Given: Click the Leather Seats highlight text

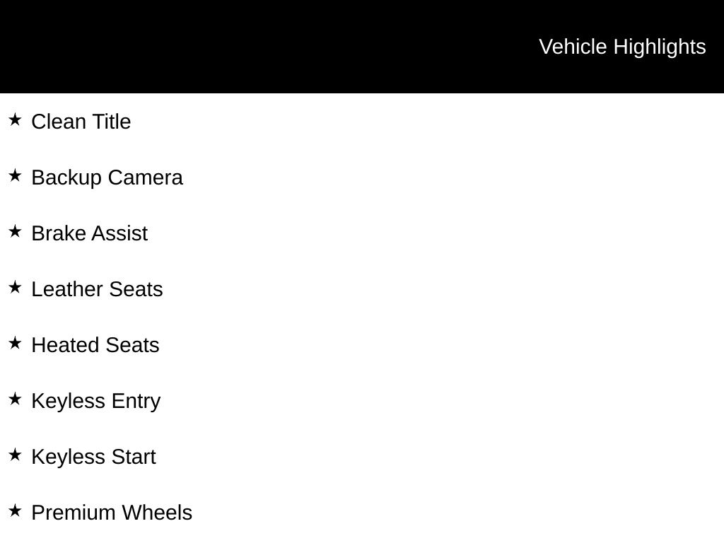Looking at the screenshot, I should tap(97, 289).
